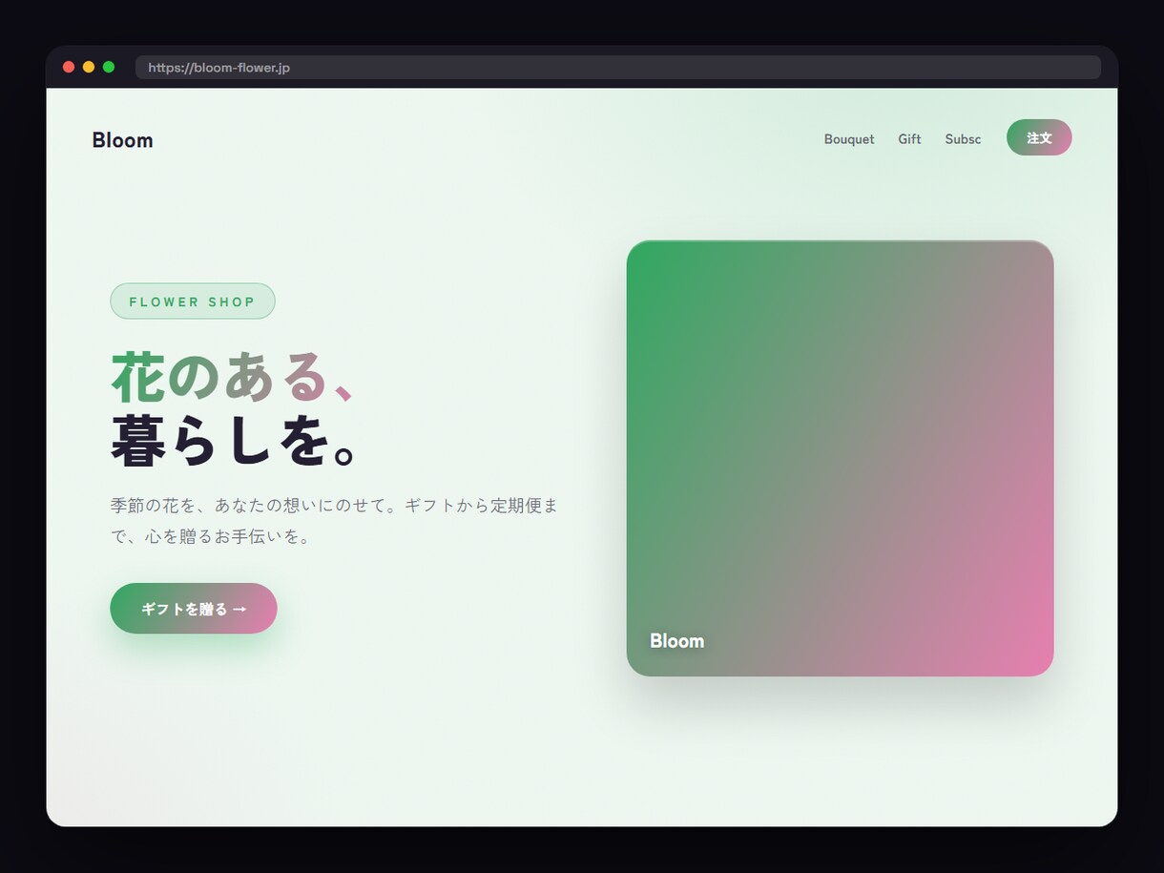Open the Gift navigation link
This screenshot has height=873, width=1164.
909,139
